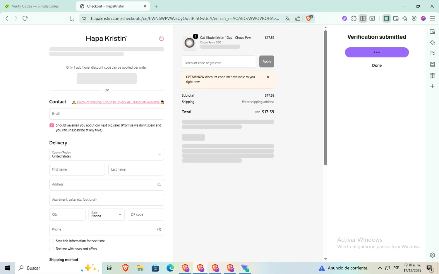The height and width of the screenshot is (274, 439).
Task: Click the checkout page vertical scrollbar
Action: click(325, 98)
